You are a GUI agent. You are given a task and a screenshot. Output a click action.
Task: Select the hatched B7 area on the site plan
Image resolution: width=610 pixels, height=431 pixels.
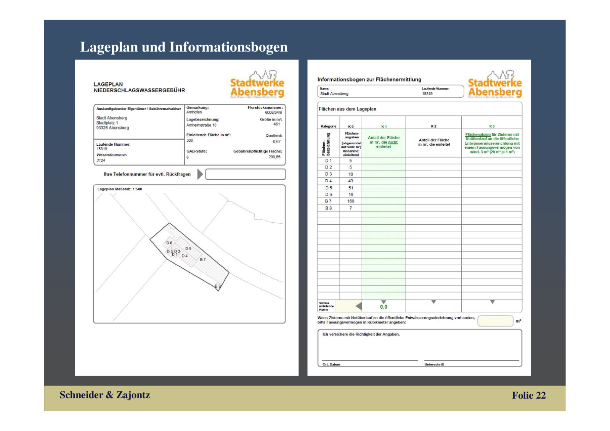[x=203, y=259]
